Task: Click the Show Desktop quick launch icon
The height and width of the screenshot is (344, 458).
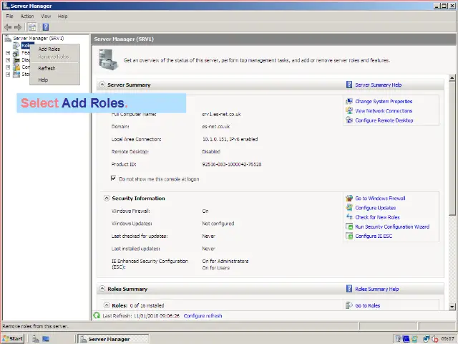Action: click(46, 339)
